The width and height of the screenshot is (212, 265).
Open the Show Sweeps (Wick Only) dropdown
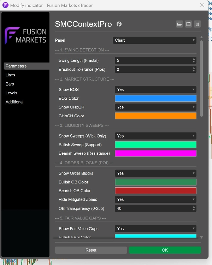pos(155,136)
